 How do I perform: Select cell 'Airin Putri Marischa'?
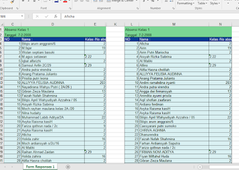tap(174, 52)
